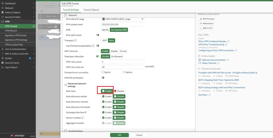
Task: Select Disable for Add route
Action: tap(119, 91)
